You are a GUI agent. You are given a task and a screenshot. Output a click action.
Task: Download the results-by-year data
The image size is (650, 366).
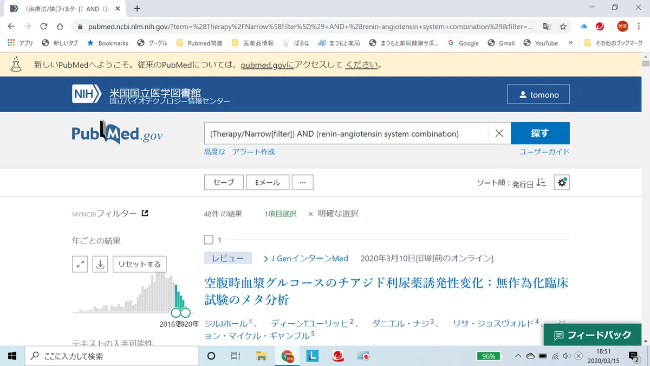[x=100, y=264]
